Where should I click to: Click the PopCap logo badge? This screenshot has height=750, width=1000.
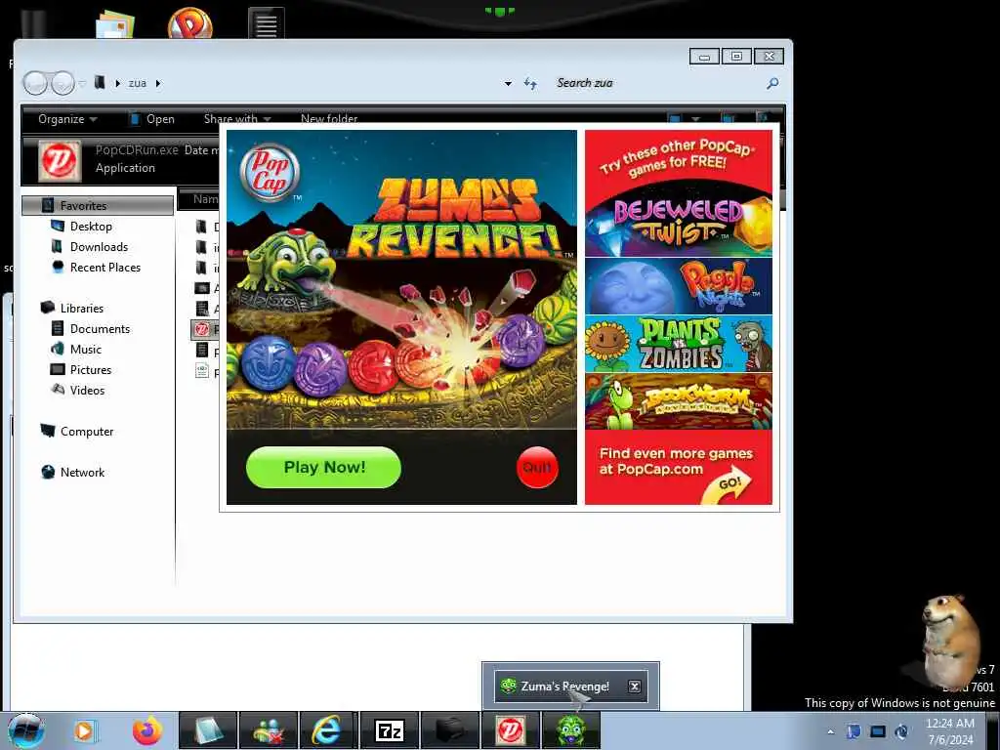click(270, 173)
